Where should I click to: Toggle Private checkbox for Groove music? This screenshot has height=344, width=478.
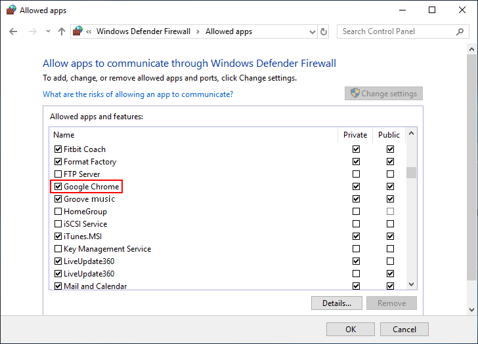click(356, 199)
